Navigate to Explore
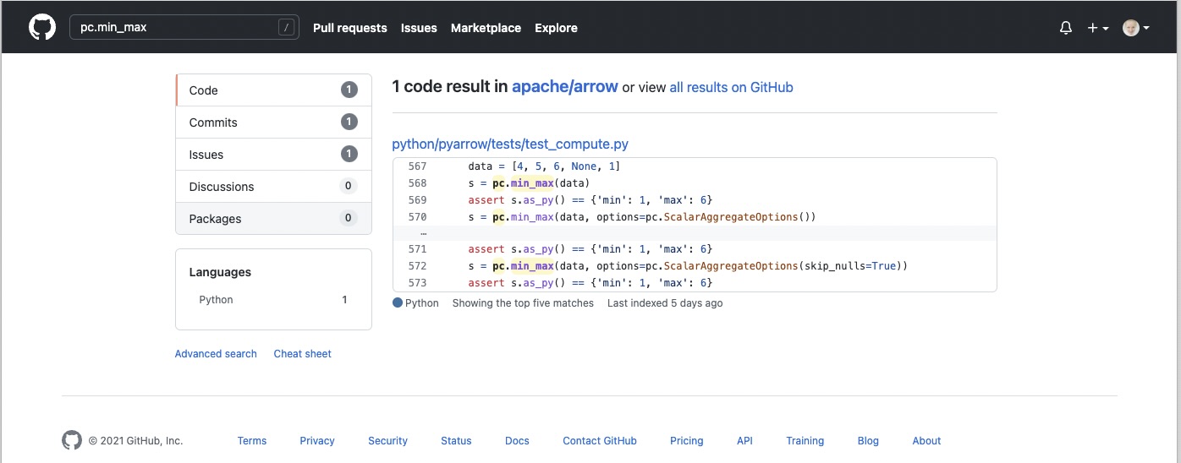The width and height of the screenshot is (1181, 463). [556, 28]
